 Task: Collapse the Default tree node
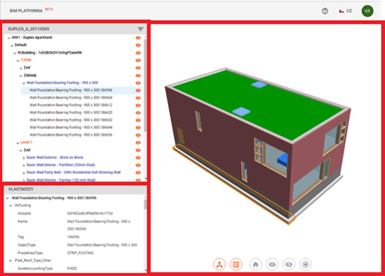click(x=12, y=46)
